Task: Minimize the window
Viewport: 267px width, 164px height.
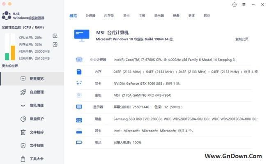Action: [253, 5]
